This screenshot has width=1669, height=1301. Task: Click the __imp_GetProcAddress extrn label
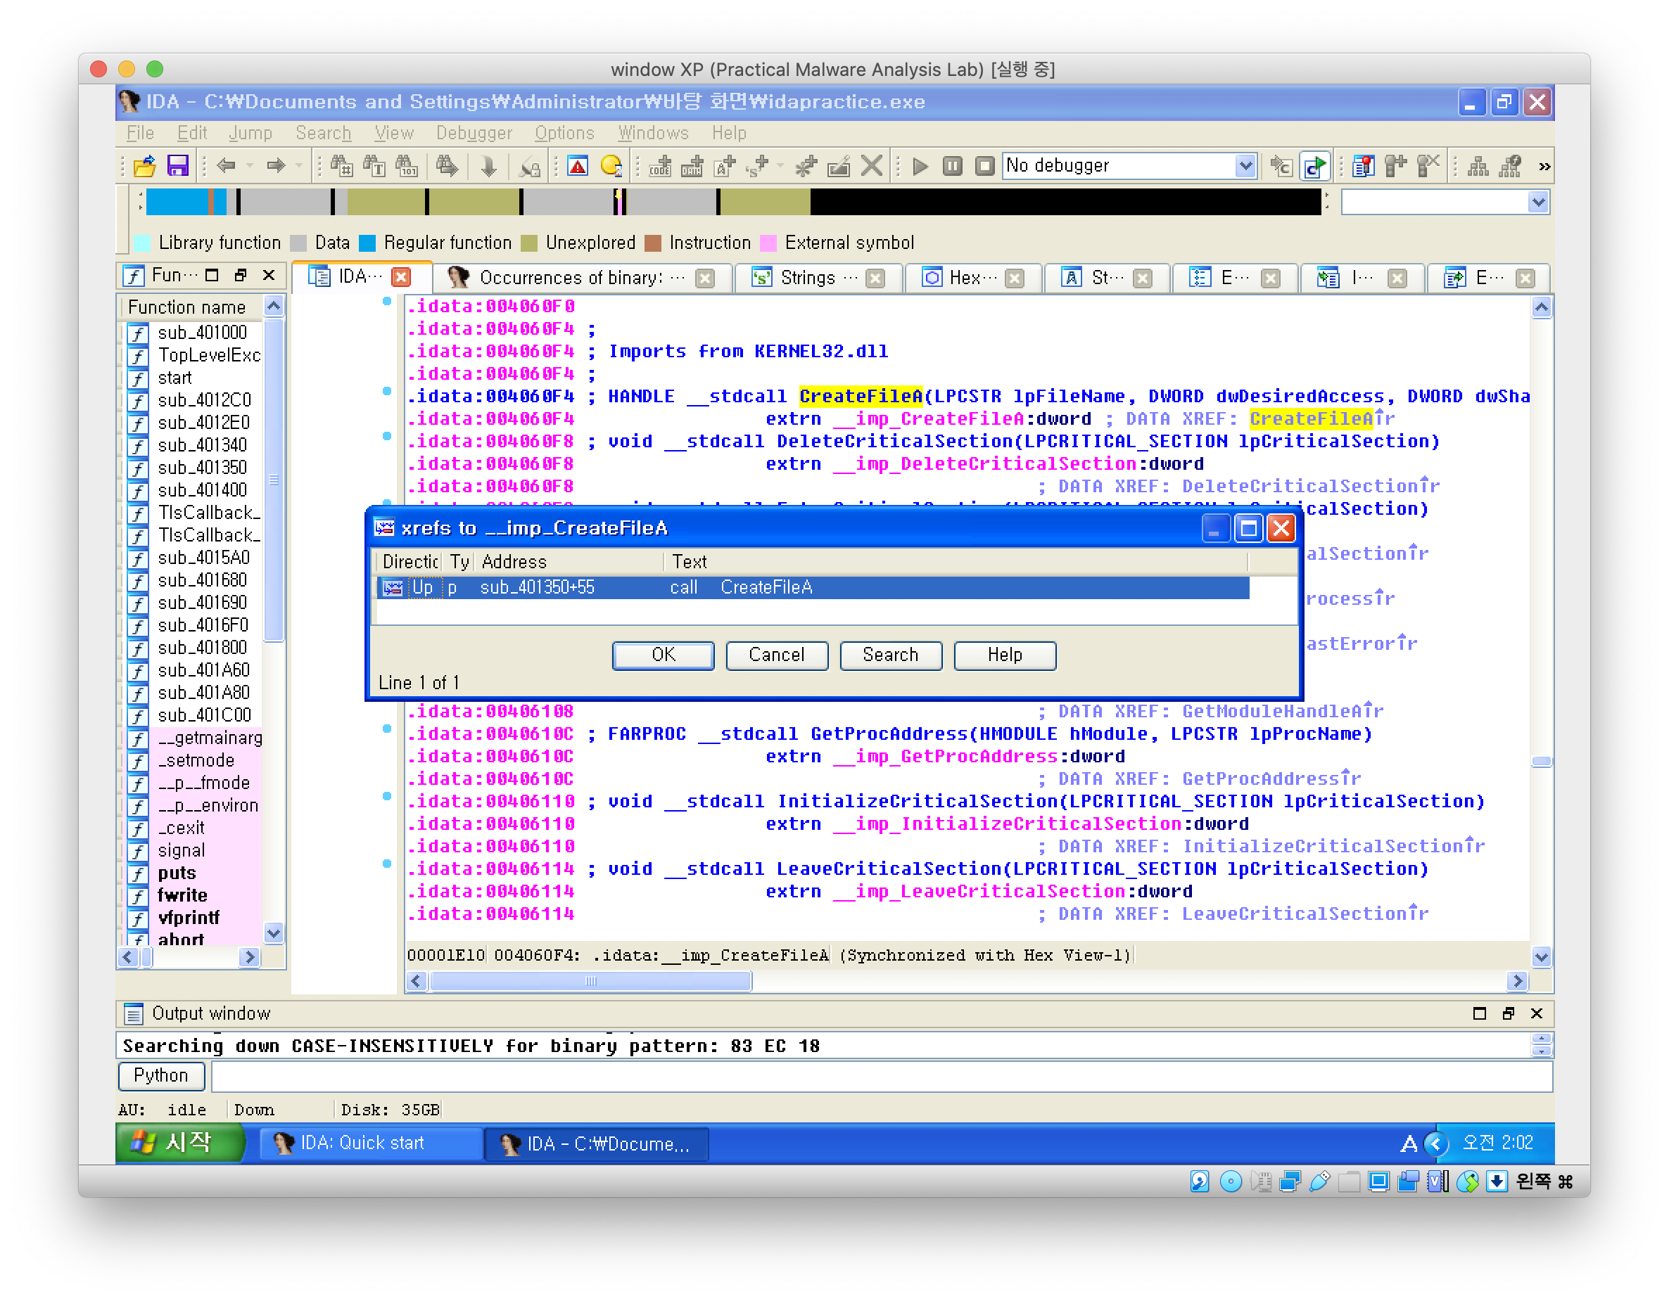(945, 756)
